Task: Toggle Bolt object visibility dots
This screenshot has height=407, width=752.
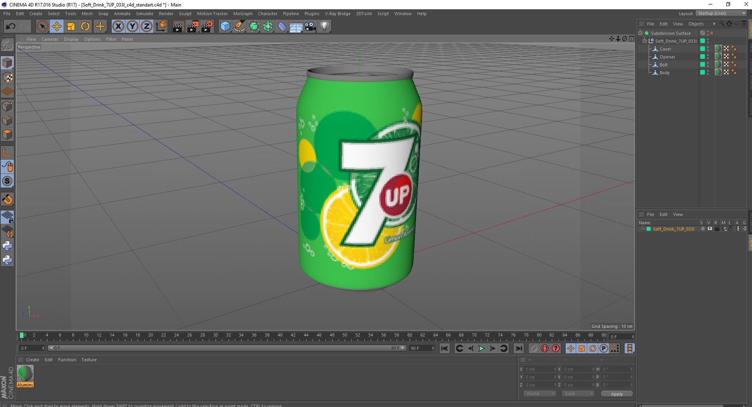Action: (708, 65)
